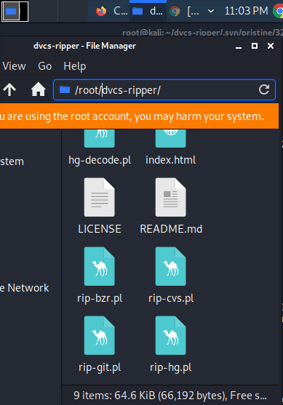Open Firefox window in taskbar

[x=111, y=11]
